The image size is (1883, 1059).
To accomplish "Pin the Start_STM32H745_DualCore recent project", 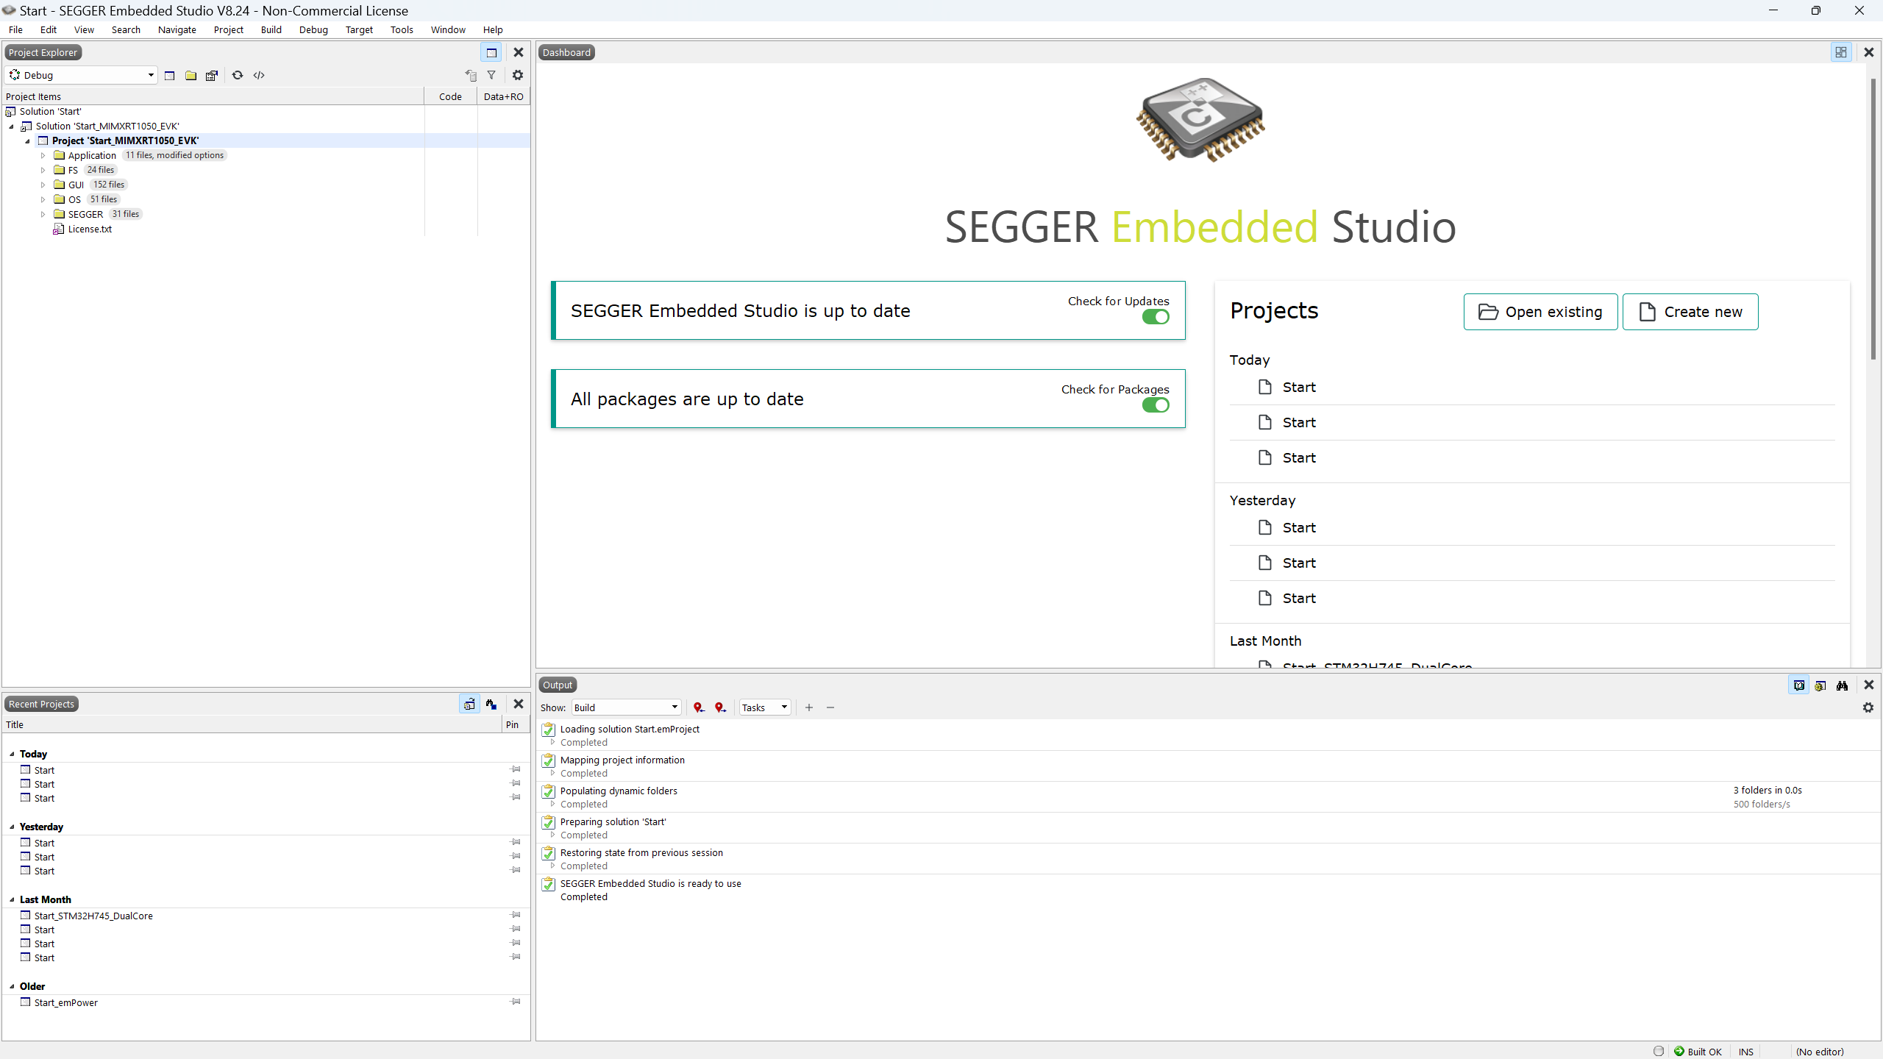I will point(516,915).
